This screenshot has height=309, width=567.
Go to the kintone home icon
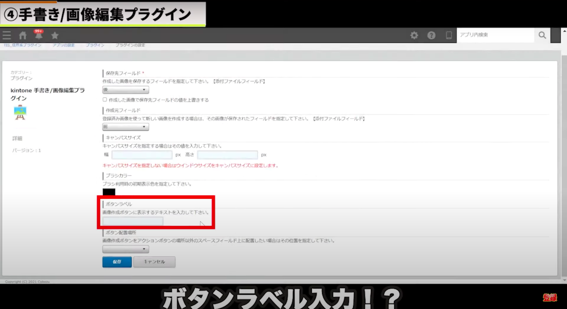(x=23, y=35)
